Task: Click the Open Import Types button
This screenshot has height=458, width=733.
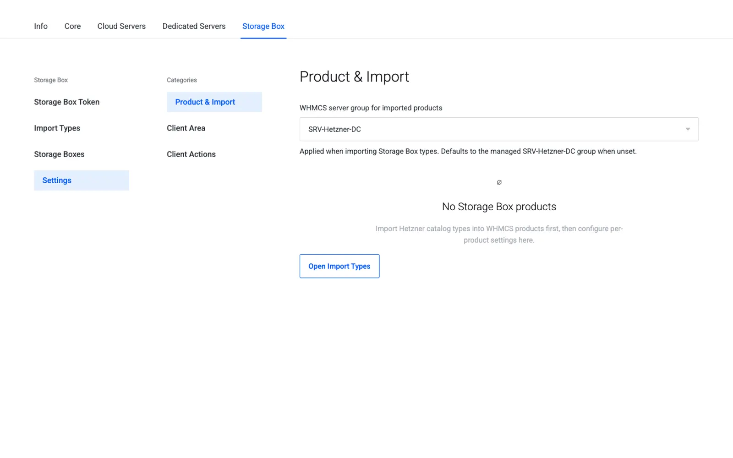Action: (x=339, y=266)
